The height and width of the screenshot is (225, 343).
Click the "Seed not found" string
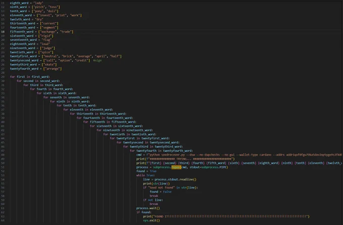point(161,188)
